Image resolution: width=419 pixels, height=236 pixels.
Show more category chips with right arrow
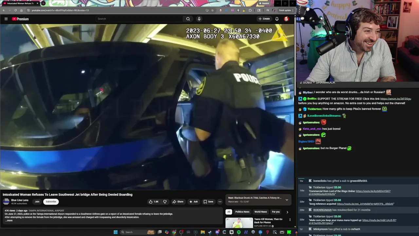[287, 212]
